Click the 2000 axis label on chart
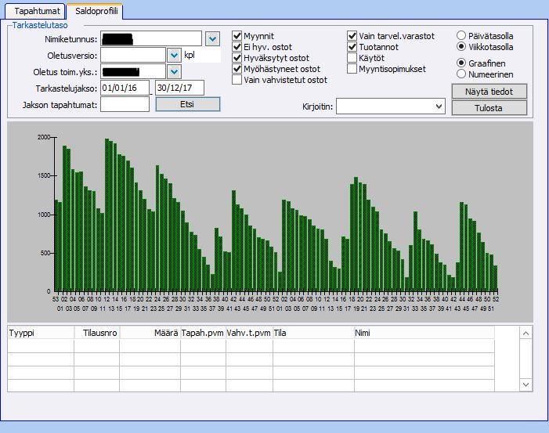This screenshot has height=433, width=549. tap(44, 137)
